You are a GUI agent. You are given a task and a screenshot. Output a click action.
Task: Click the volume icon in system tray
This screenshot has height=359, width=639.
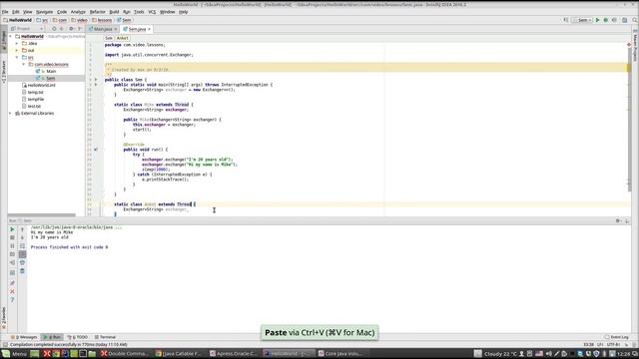[548, 354]
